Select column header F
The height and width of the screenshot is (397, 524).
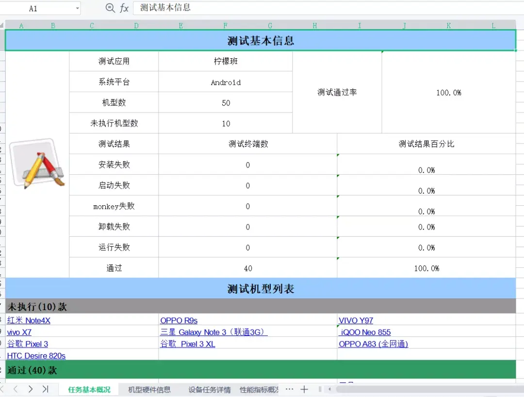point(225,25)
